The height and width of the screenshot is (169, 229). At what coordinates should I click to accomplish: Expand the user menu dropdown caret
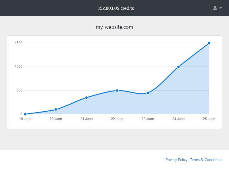[x=221, y=8]
